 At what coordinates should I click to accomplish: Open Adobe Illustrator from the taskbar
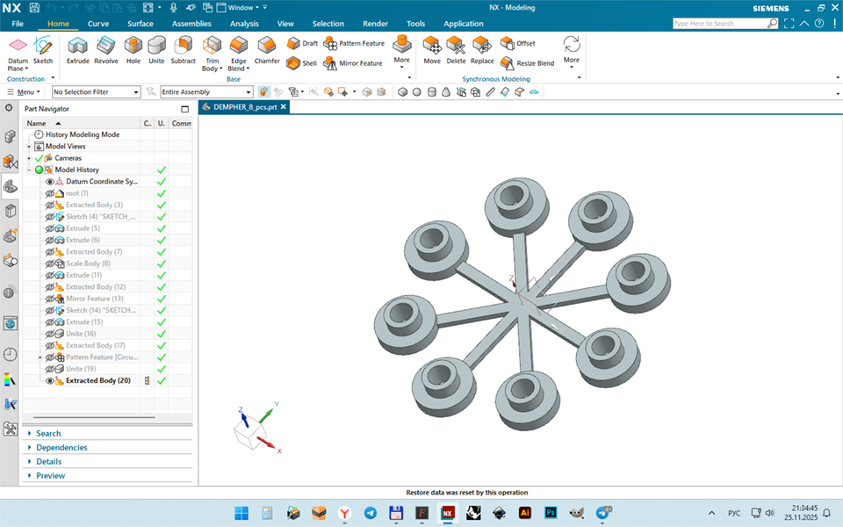(x=525, y=513)
